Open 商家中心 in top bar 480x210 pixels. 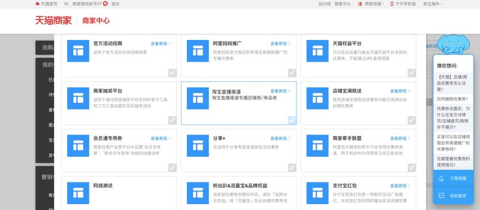point(342,4)
